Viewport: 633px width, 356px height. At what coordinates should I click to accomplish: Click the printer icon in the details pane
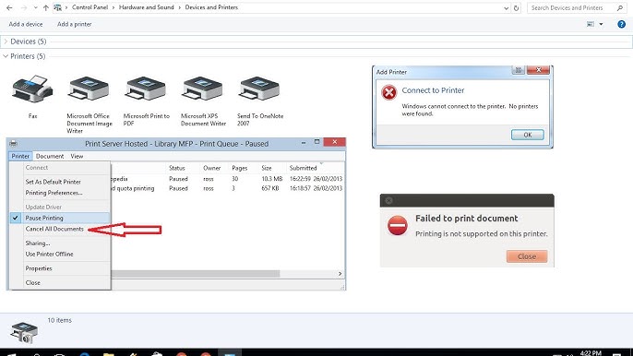24,333
